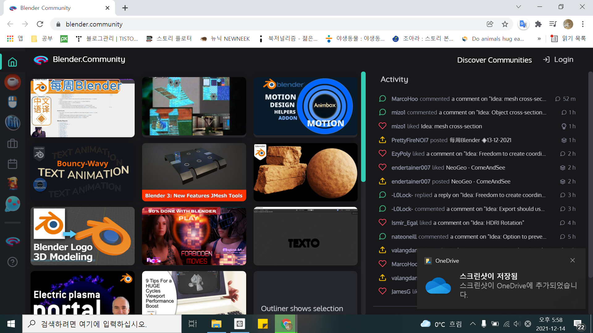The height and width of the screenshot is (333, 593).
Task: Open the Home icon in the left sidebar
Action: point(12,62)
